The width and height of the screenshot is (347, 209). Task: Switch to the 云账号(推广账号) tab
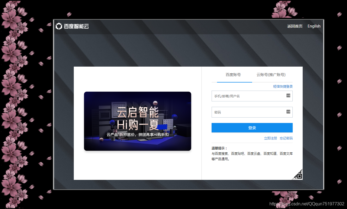point(271,75)
